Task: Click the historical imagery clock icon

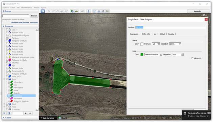Action: (x=72, y=11)
